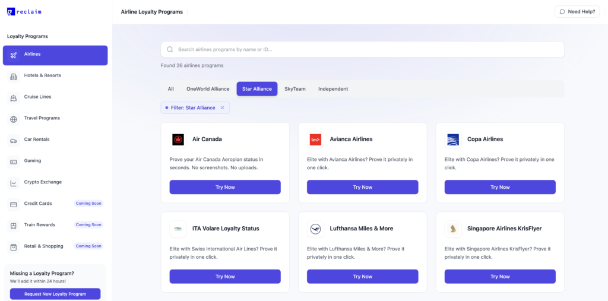Click the Air Canada maple leaf logo
Image resolution: width=608 pixels, height=301 pixels.
178,140
